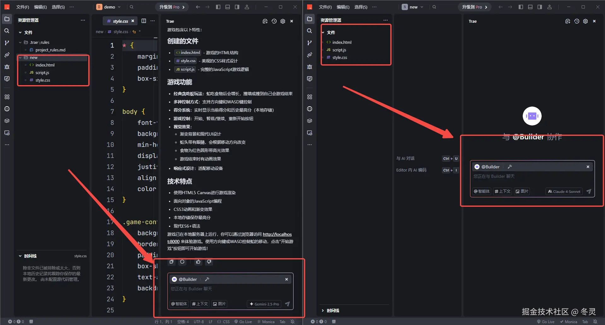Open Remote Explorer monitor icon in demo window
This screenshot has width=605, height=325.
tap(7, 79)
